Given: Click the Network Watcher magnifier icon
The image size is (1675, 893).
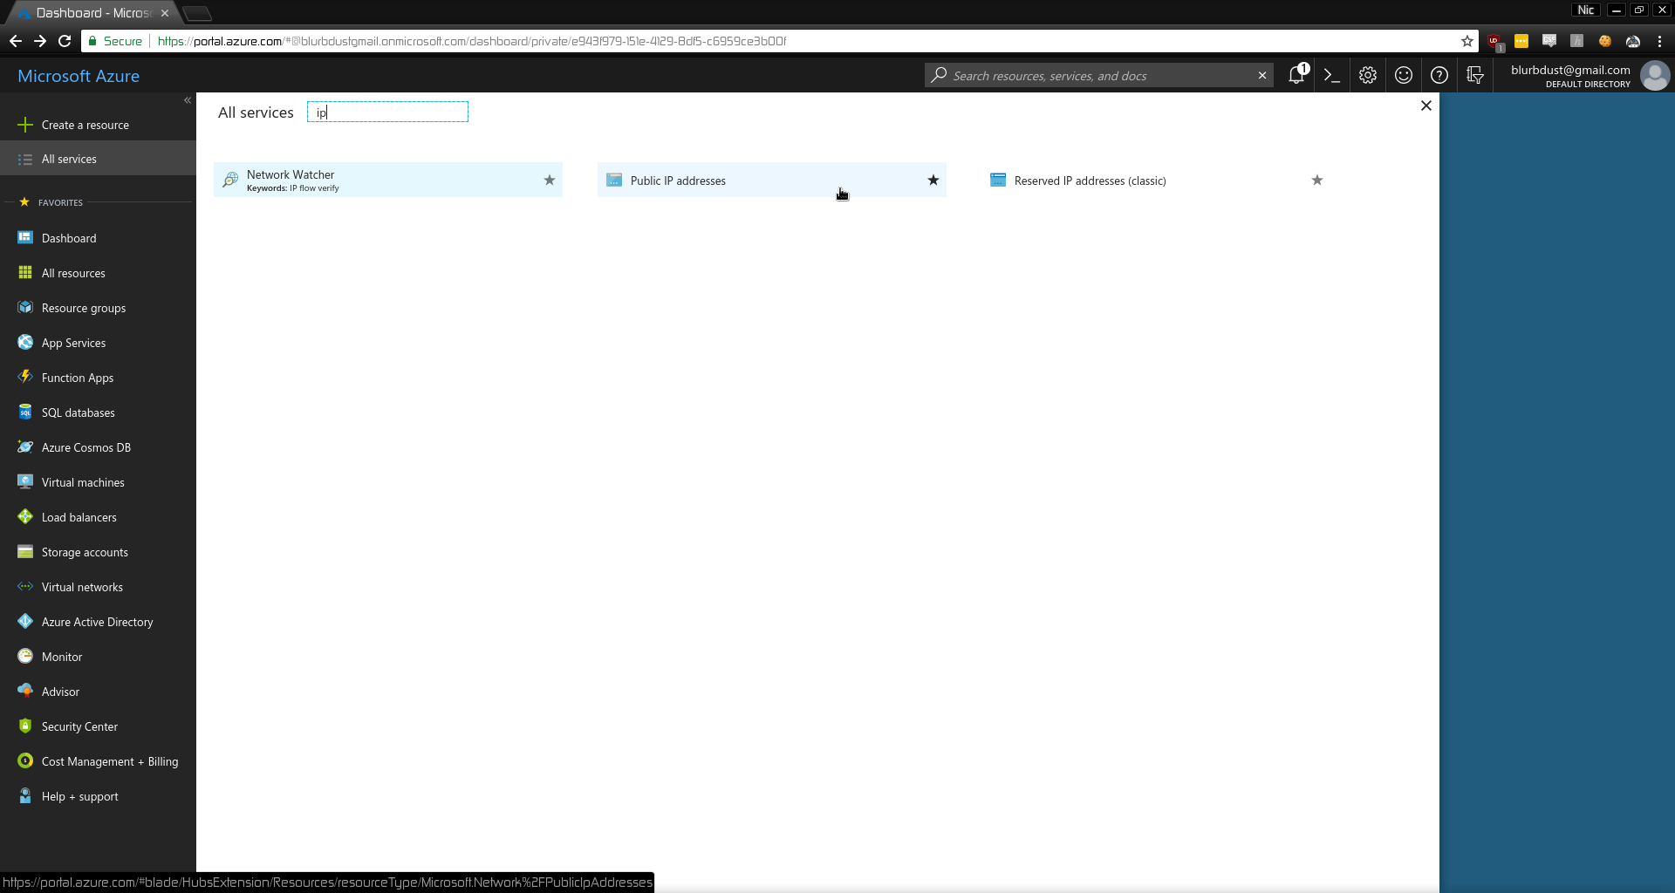Looking at the screenshot, I should (230, 180).
